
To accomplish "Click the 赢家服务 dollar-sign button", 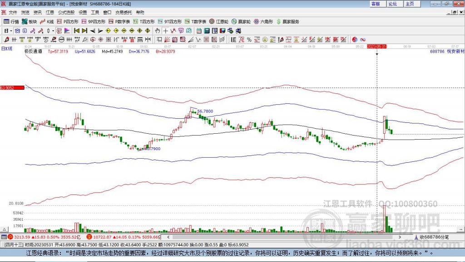I will 288,22.
